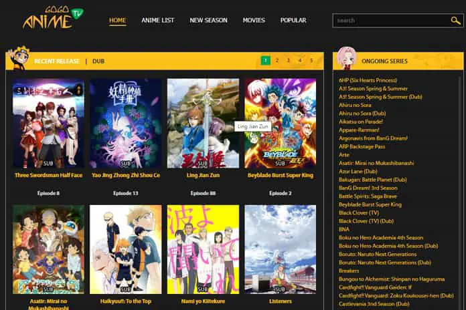
Task: Open 6HP (Six Hearts Princess) series
Action: point(368,80)
